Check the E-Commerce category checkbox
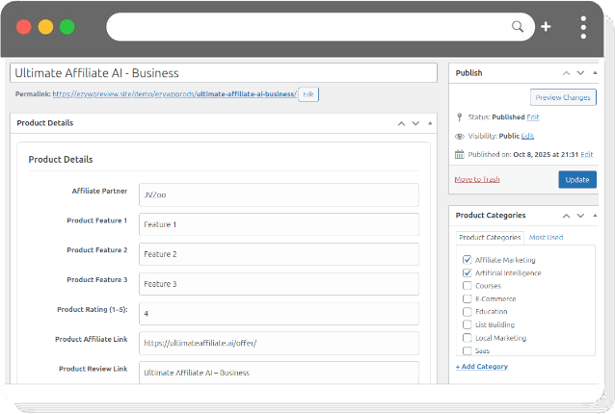 click(468, 298)
